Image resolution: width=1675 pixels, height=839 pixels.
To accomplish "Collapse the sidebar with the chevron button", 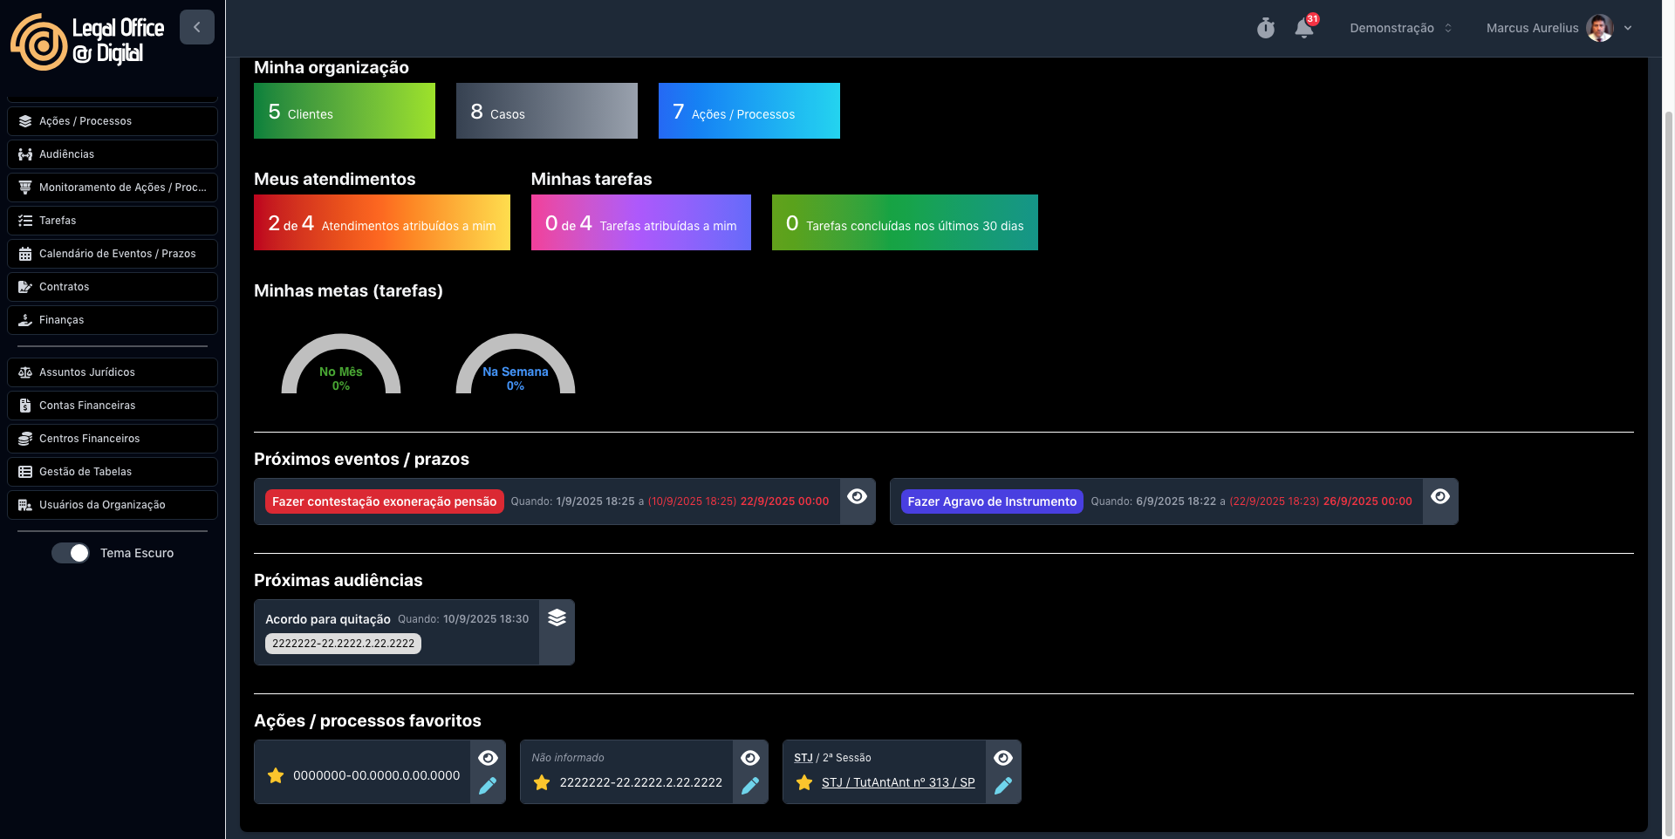I will pos(197,27).
